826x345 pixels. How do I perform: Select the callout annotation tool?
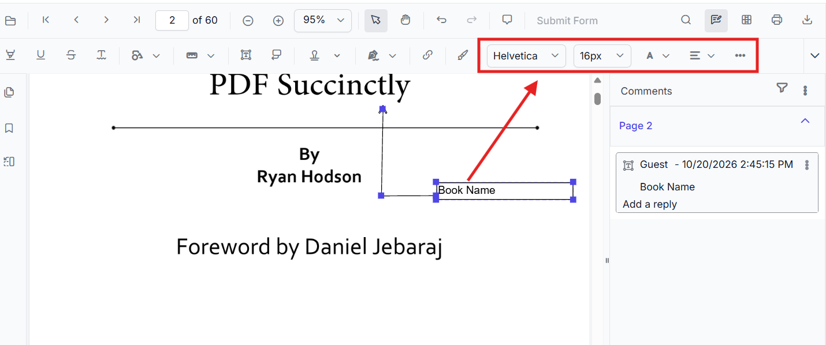276,55
